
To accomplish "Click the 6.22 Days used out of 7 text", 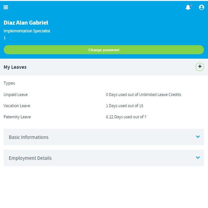I will (126, 117).
